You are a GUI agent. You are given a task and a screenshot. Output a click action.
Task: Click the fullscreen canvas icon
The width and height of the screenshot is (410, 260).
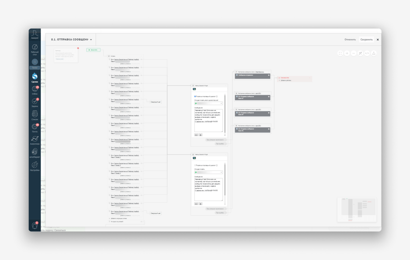click(340, 53)
